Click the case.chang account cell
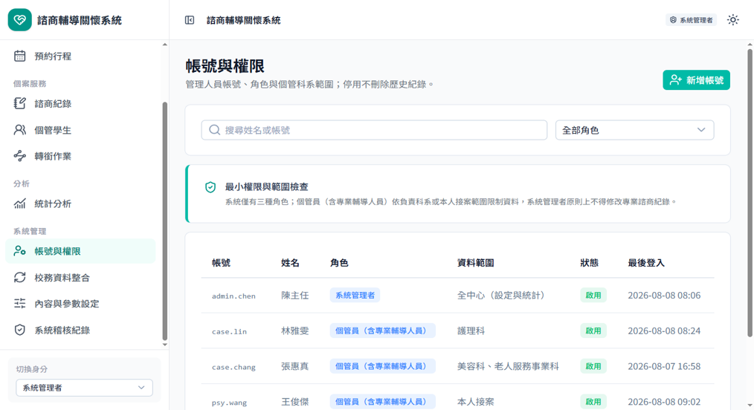Screen dimensions: 754x410 tap(233, 367)
